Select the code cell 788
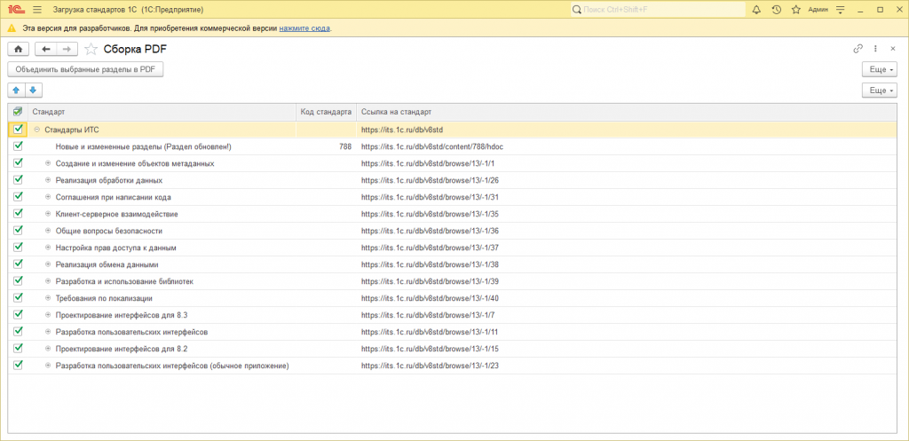Screen dimensions: 909x441 pos(326,146)
